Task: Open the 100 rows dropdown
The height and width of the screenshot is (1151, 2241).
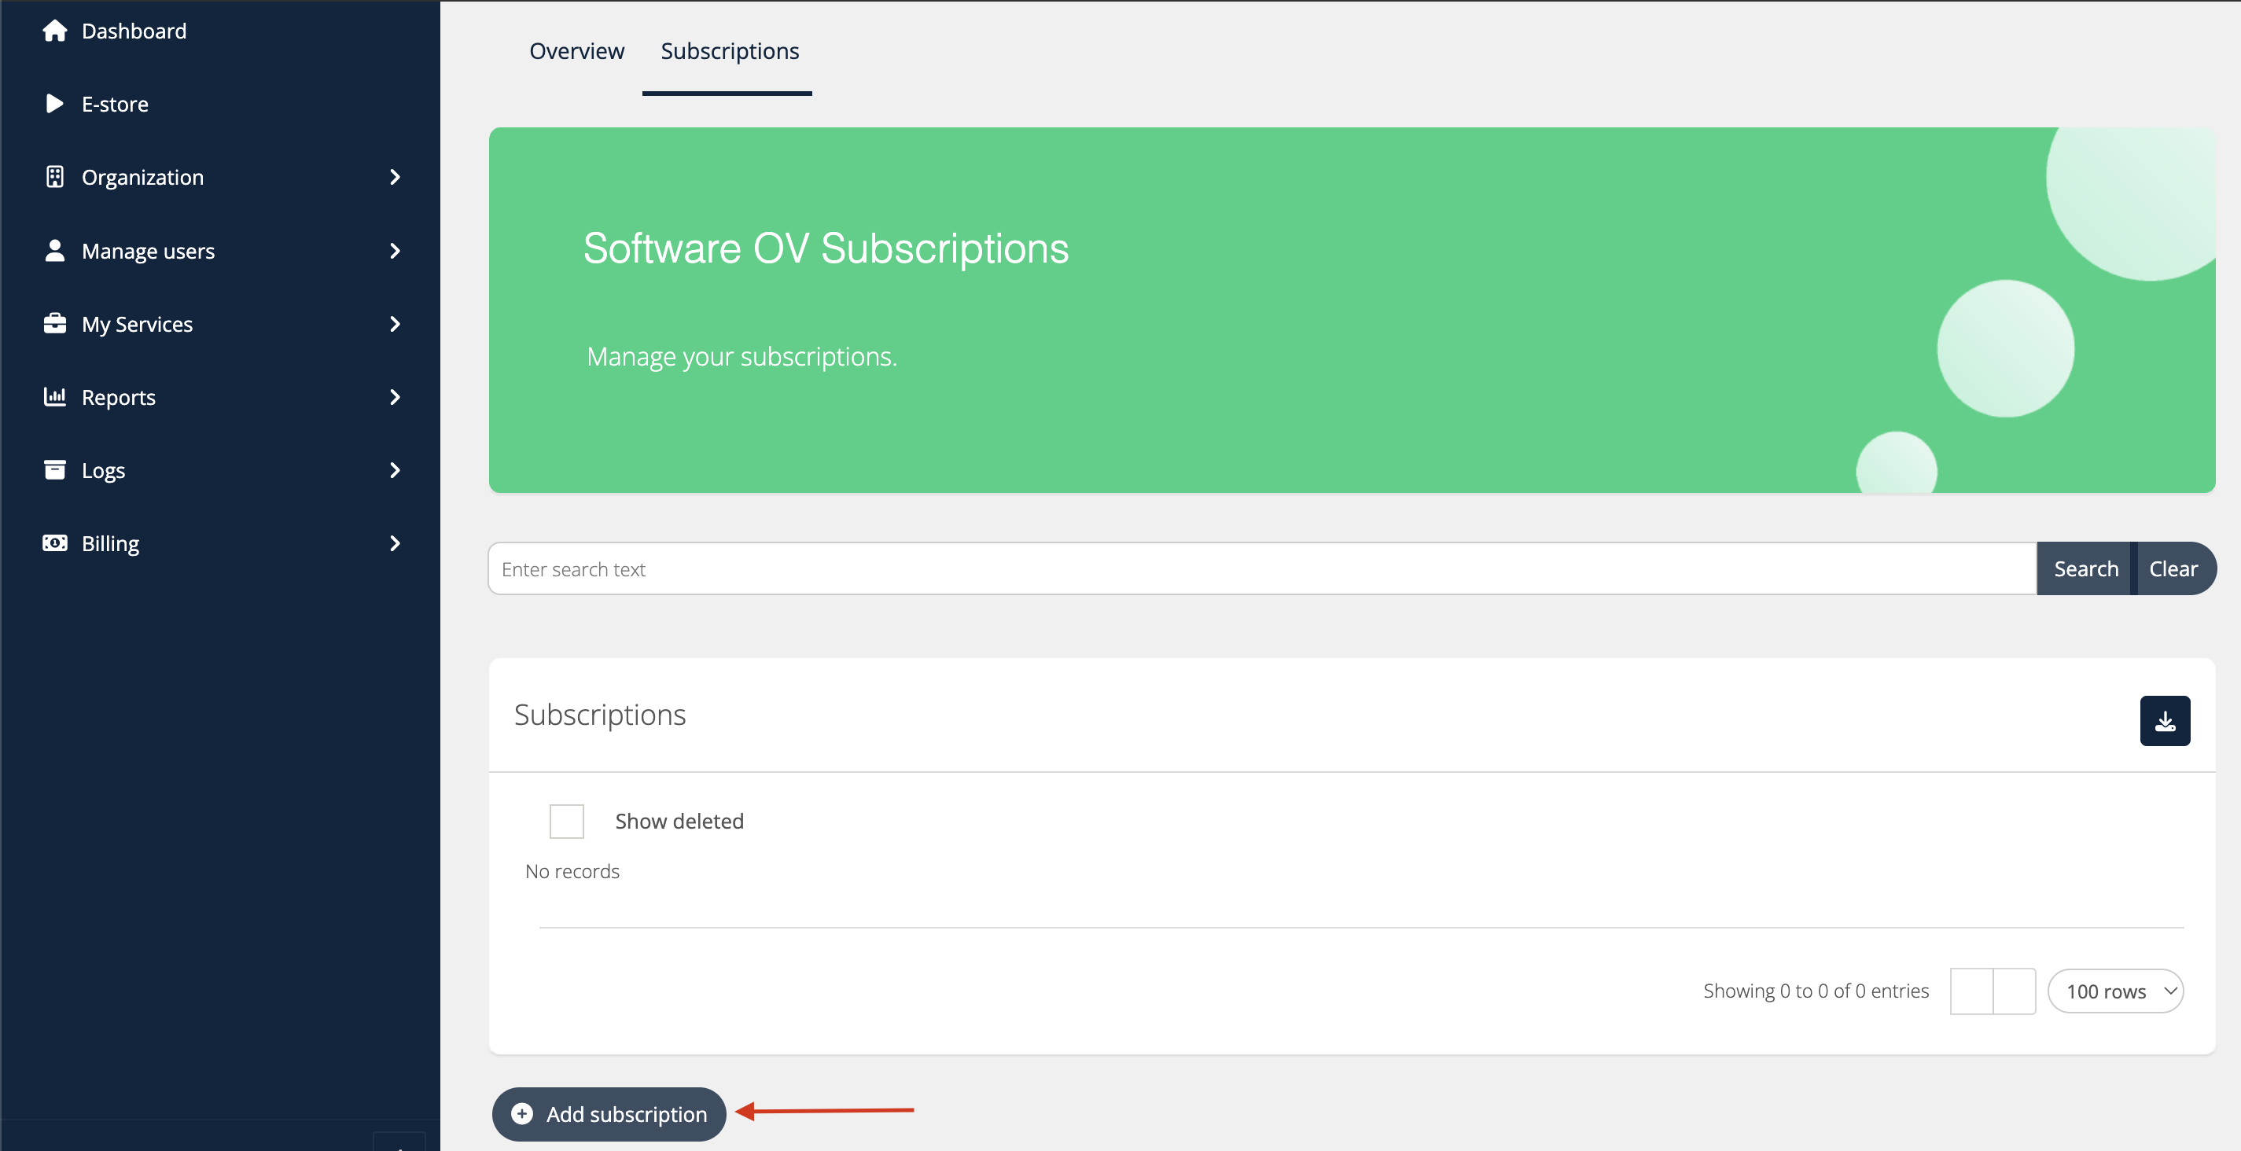Action: 2115,991
